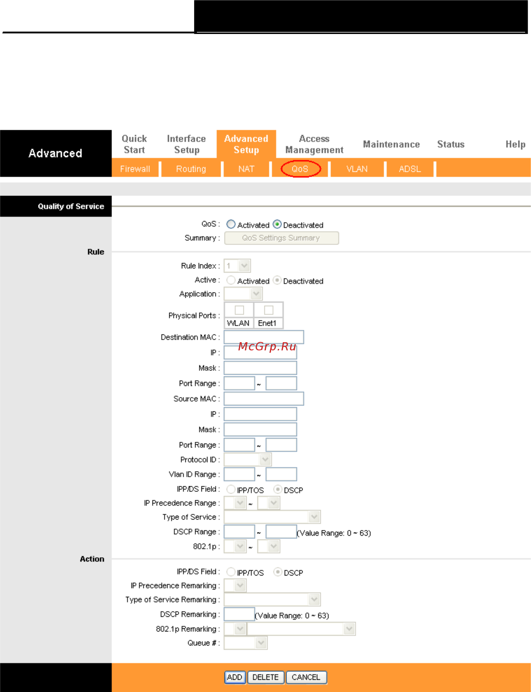The height and width of the screenshot is (692, 531).
Task: Click the destination Port Range start field
Action: point(239,383)
